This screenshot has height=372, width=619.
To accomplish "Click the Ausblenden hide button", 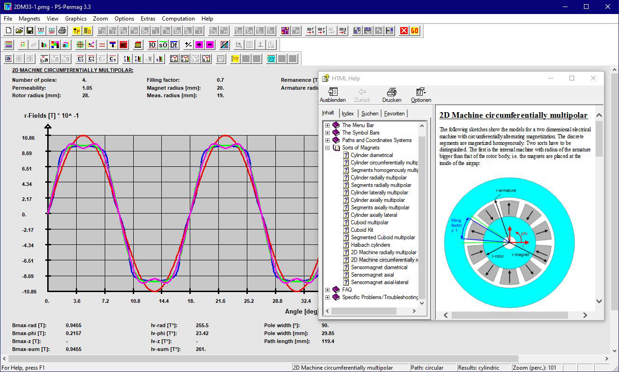I will (332, 95).
